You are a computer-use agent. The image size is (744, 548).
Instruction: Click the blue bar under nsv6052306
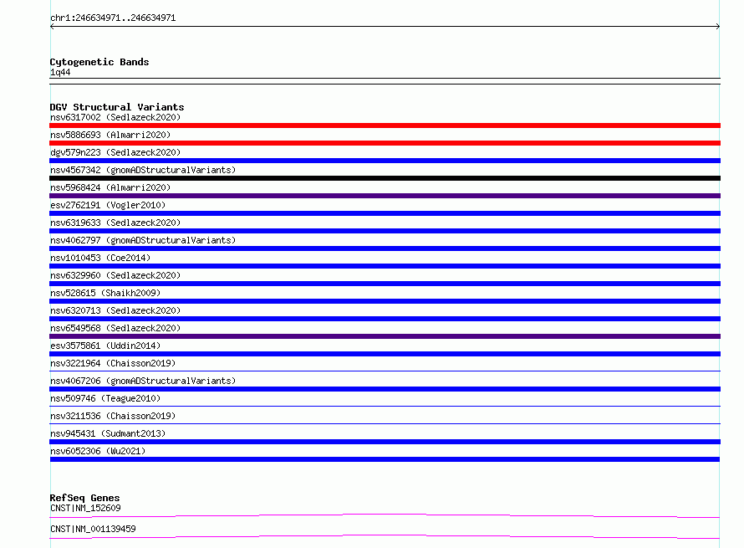[385, 459]
